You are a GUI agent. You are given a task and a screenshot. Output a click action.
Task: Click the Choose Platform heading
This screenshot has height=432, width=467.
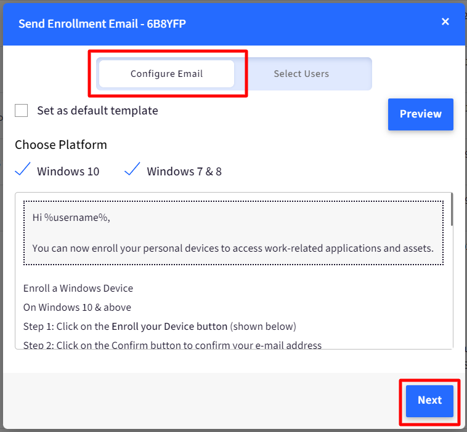pos(61,145)
